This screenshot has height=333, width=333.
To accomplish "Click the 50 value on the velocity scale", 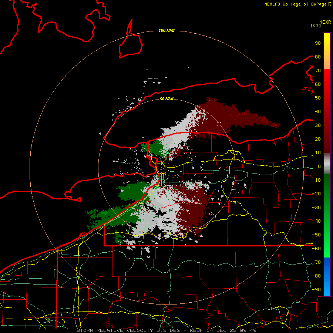I will pos(318,98).
